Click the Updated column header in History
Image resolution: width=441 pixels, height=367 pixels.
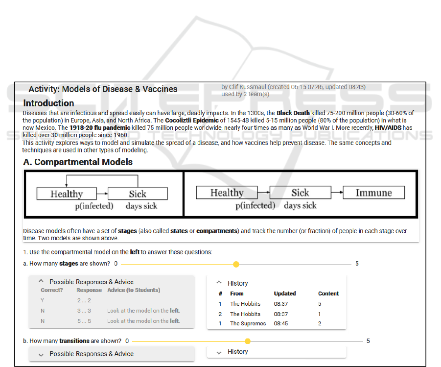coord(284,294)
